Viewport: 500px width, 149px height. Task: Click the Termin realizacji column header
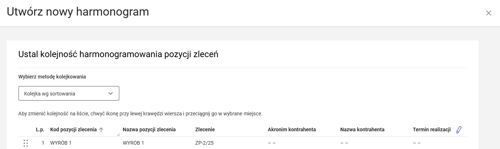pyautogui.click(x=431, y=129)
